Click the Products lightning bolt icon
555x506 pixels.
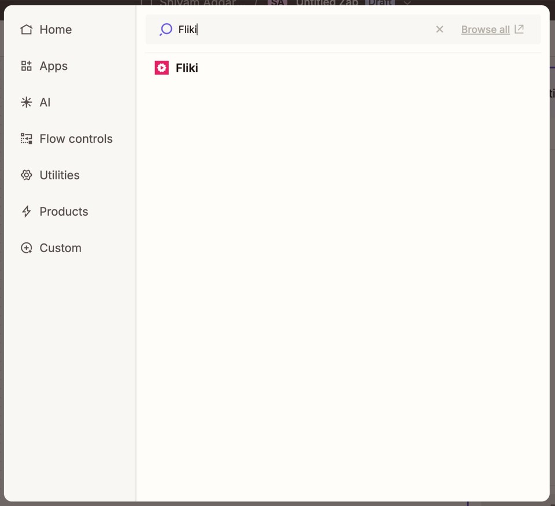click(27, 212)
